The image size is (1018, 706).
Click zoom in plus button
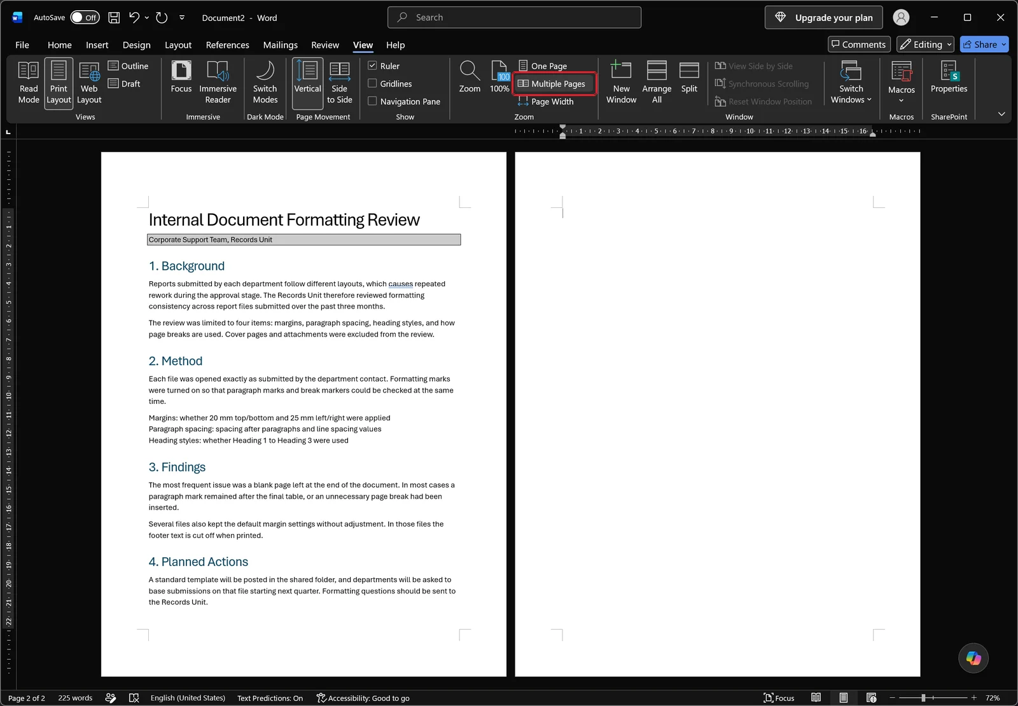tap(973, 698)
